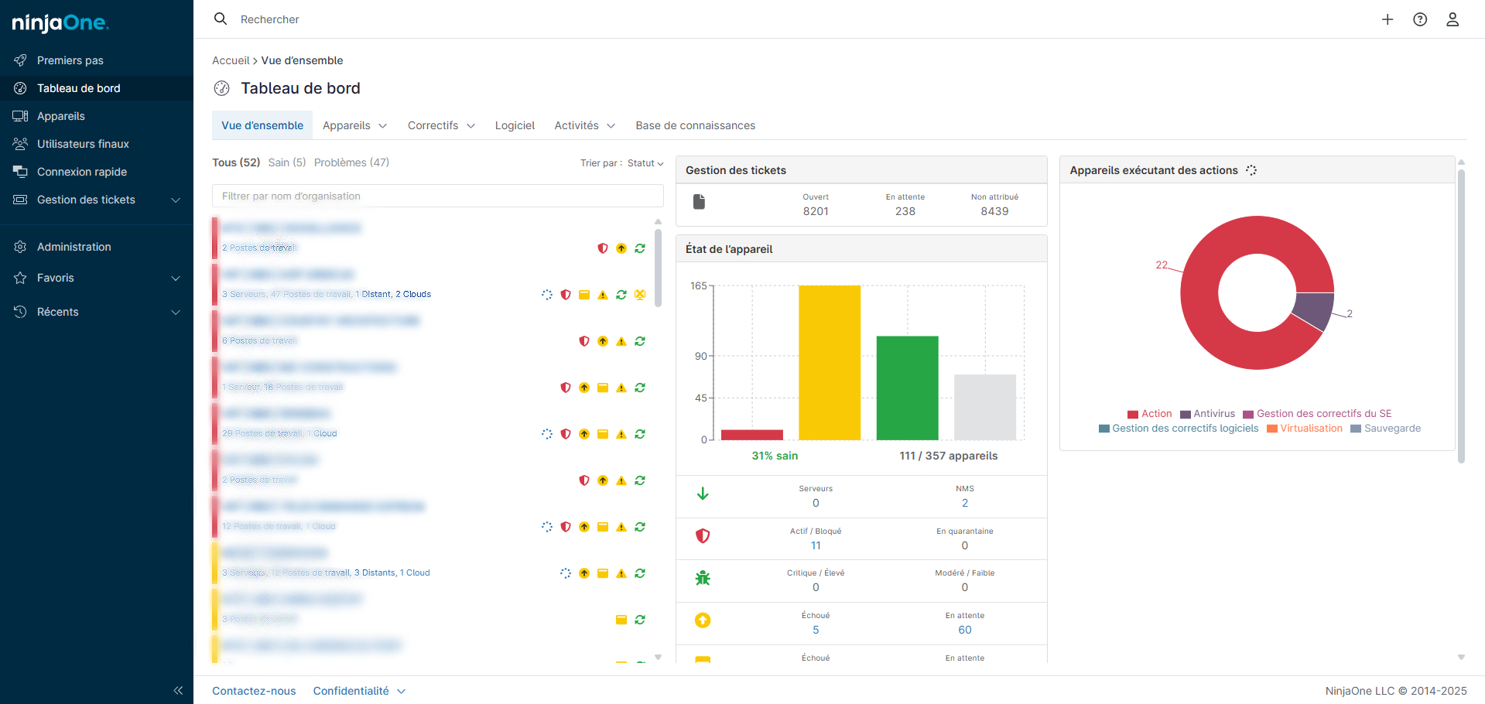
Task: Open the Base de connaissances tab
Action: point(695,125)
